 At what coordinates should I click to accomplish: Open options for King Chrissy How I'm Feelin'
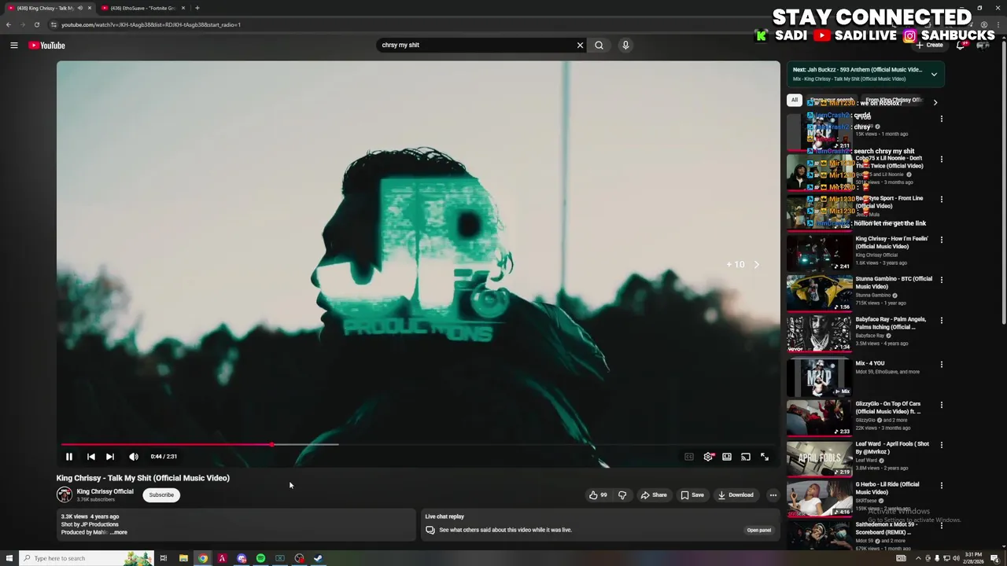(942, 240)
